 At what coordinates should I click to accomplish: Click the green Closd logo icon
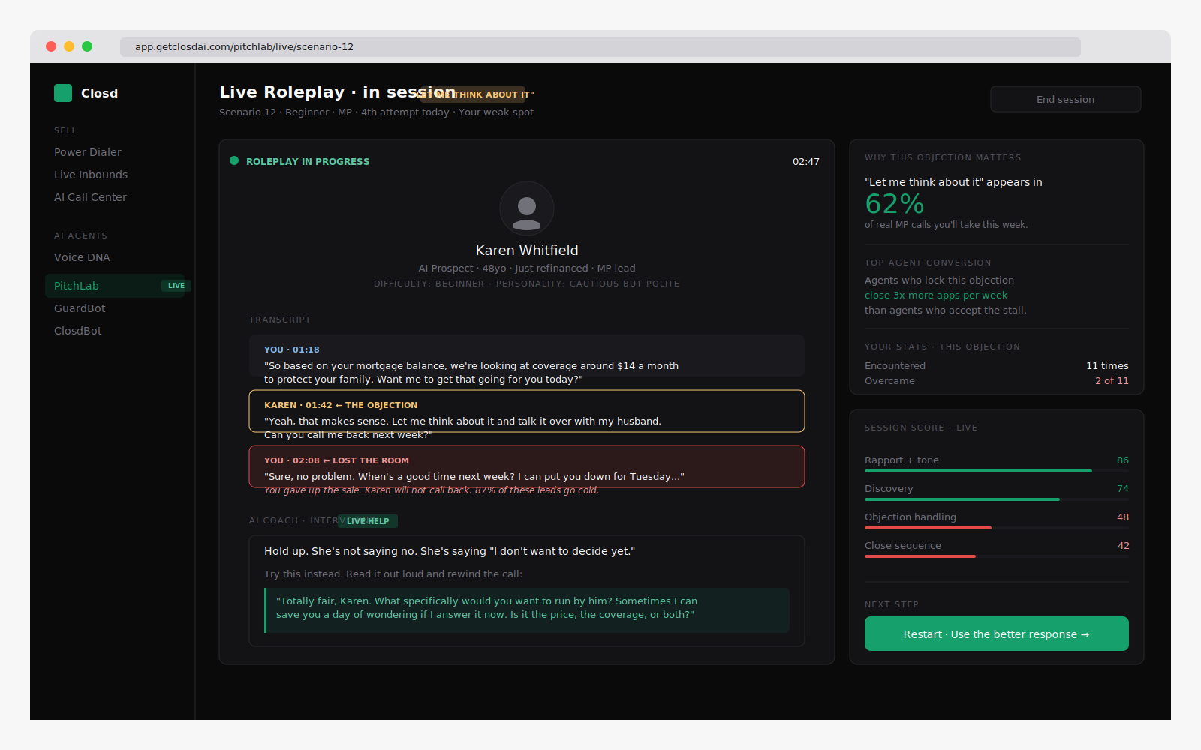pos(63,93)
